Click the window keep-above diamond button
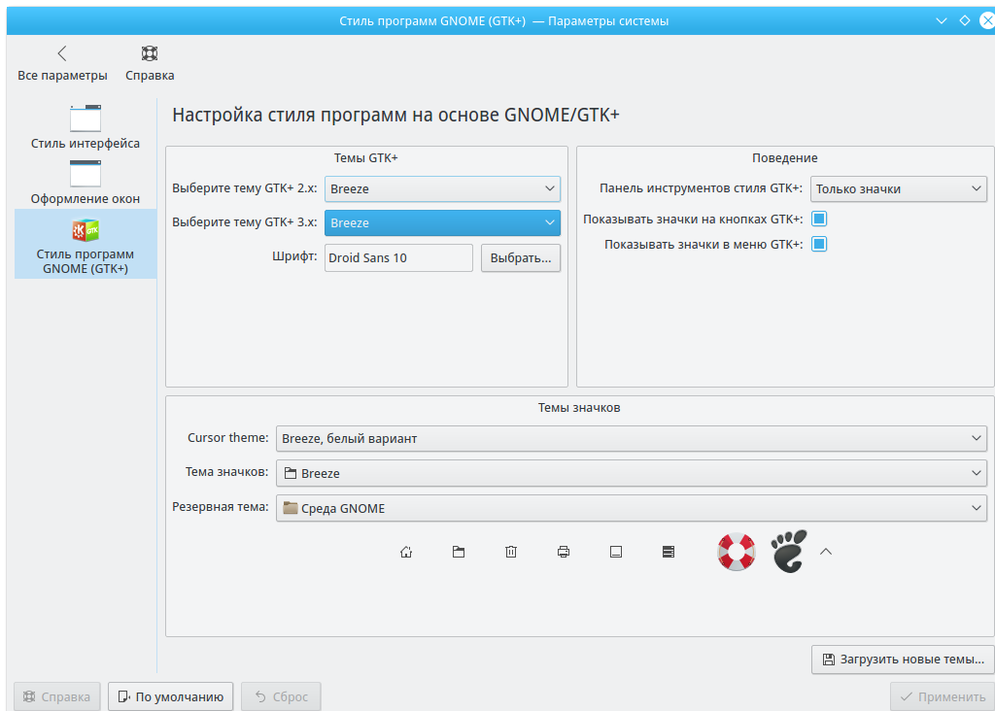Screen dimensions: 995x711 pyautogui.click(x=965, y=21)
